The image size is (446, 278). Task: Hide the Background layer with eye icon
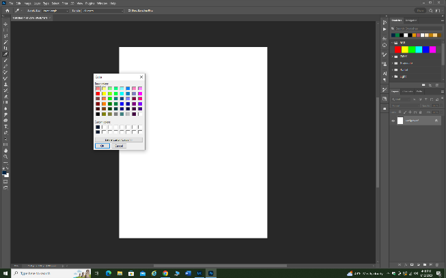393,121
